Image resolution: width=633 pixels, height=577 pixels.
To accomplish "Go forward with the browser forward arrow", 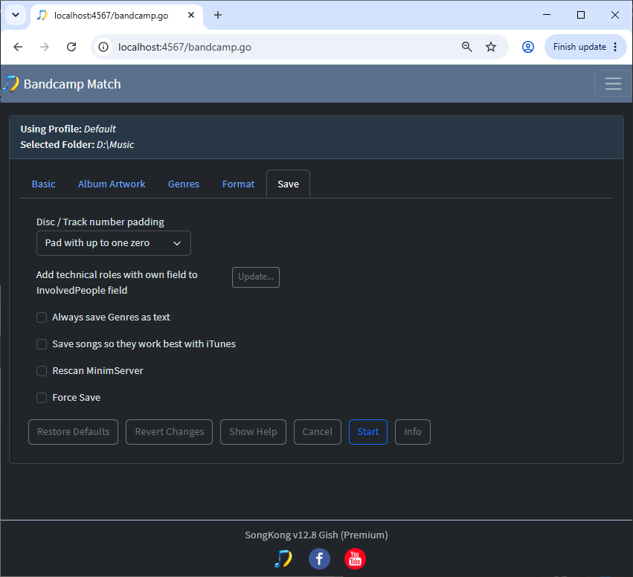I will tap(45, 47).
